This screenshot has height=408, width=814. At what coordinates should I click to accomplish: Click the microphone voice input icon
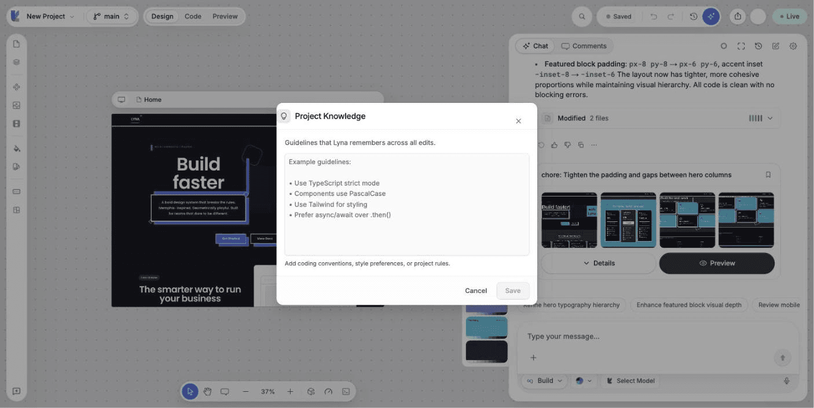[x=787, y=381]
